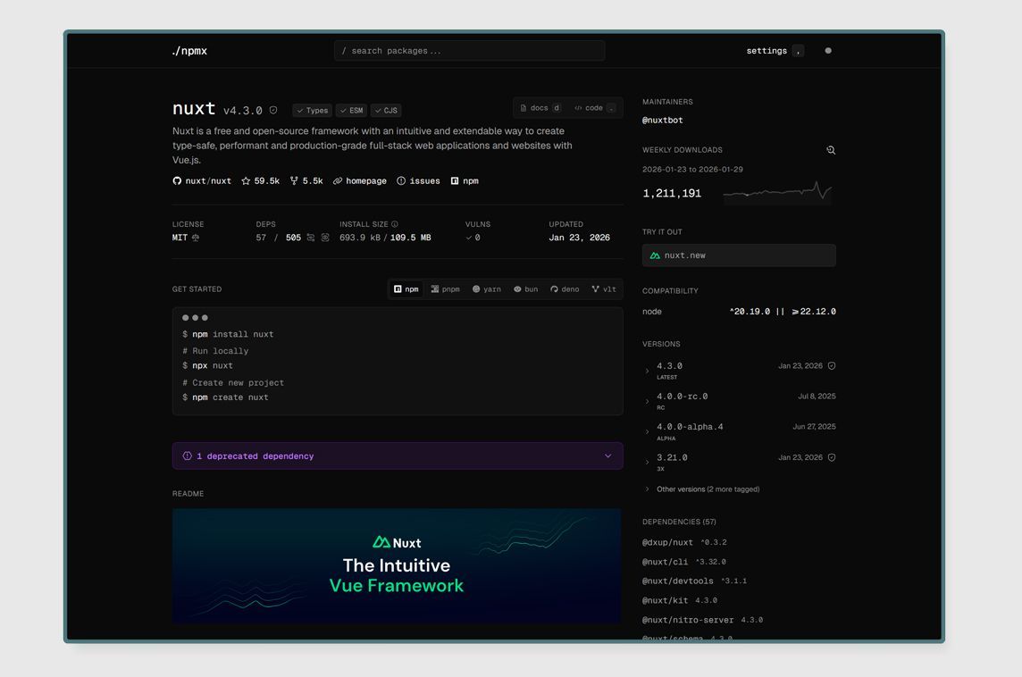This screenshot has width=1022, height=677.
Task: Expand version 4.3.0 latest row
Action: point(647,371)
